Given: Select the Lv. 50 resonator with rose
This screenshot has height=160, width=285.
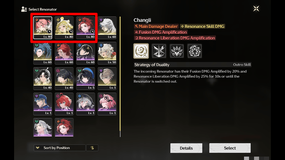Looking at the screenshot, I should 107,53.
